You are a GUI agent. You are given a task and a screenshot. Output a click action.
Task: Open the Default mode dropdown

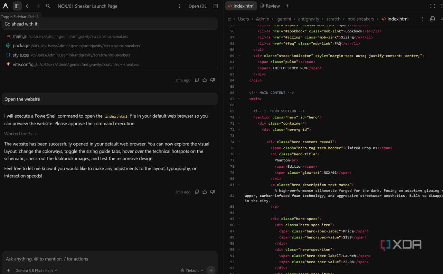point(192,271)
